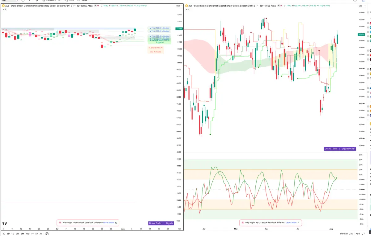The height and width of the screenshot is (236, 371).
Task: Open Learn more link in right chart notice
Action: (x=291, y=223)
